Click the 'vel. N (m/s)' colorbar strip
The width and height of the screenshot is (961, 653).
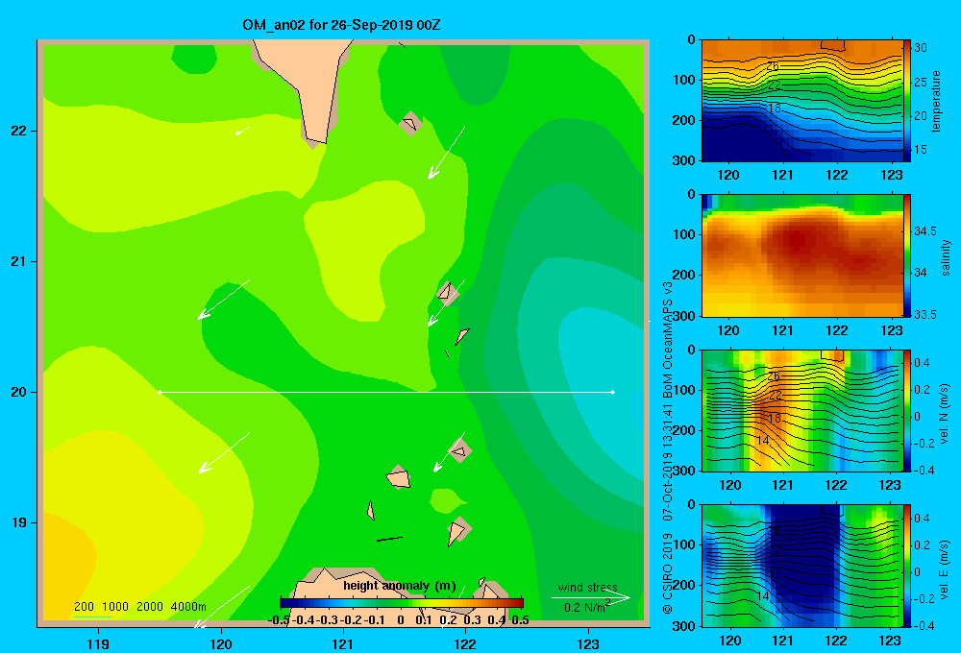[907, 411]
